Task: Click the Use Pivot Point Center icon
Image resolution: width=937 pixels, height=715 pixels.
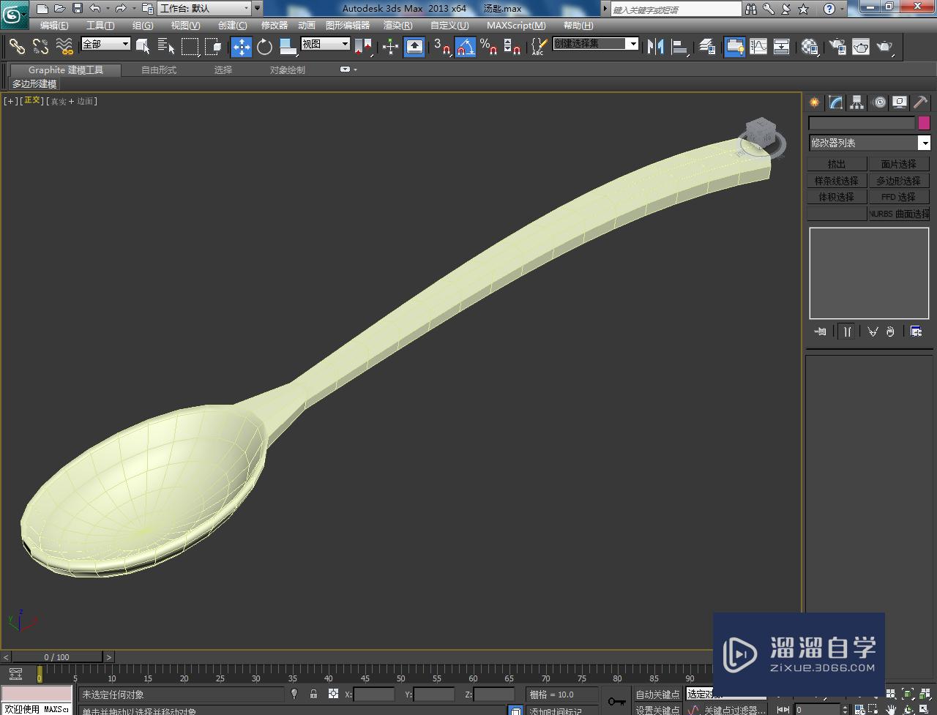Action: pyautogui.click(x=363, y=47)
